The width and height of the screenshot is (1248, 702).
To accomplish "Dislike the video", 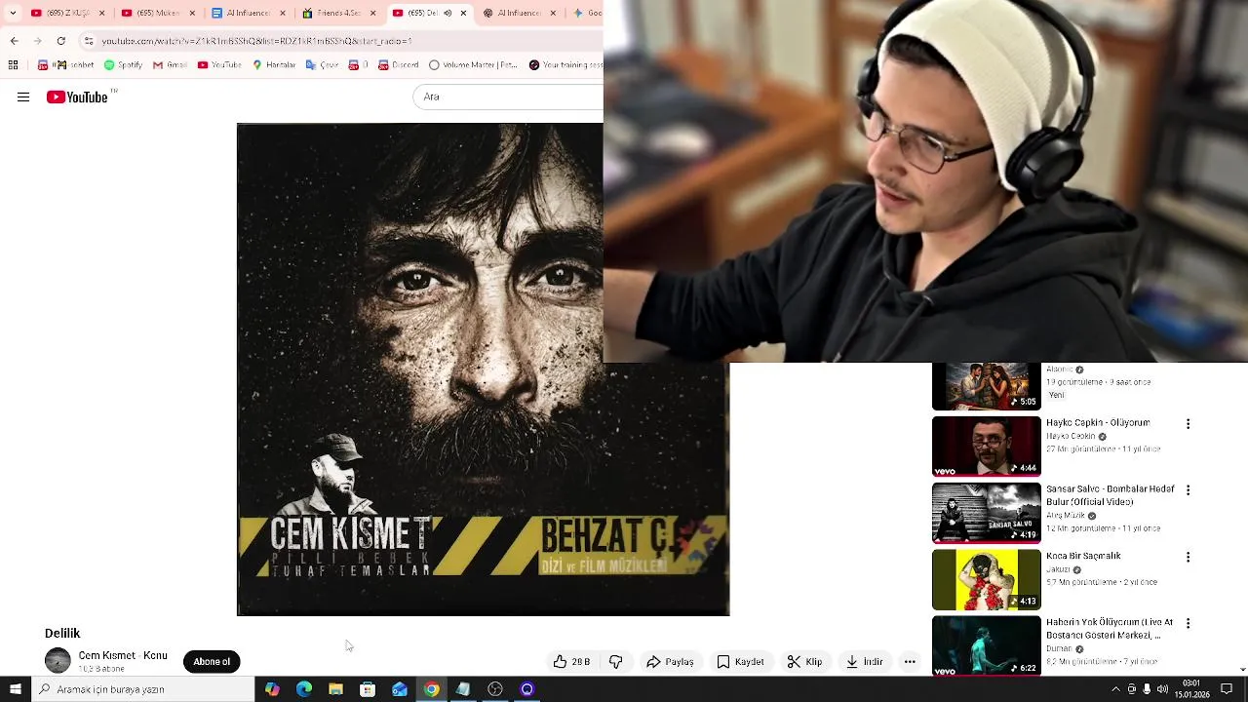I will click(616, 661).
